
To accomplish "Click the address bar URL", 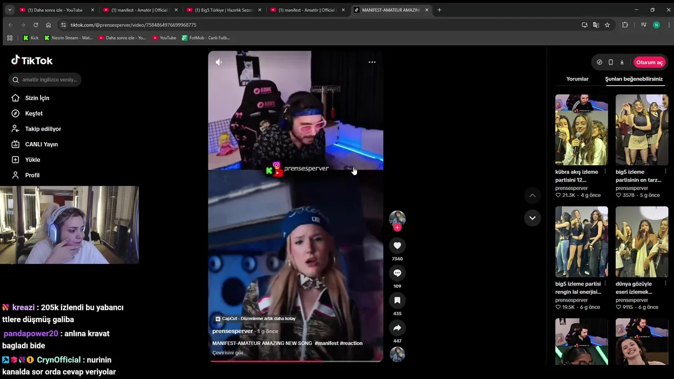I will click(133, 25).
